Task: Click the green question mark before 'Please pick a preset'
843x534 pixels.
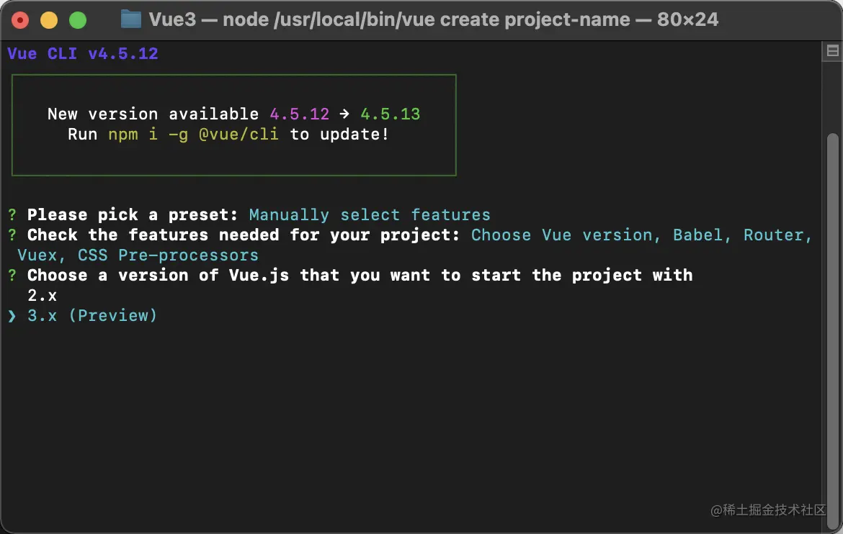Action: (x=12, y=215)
